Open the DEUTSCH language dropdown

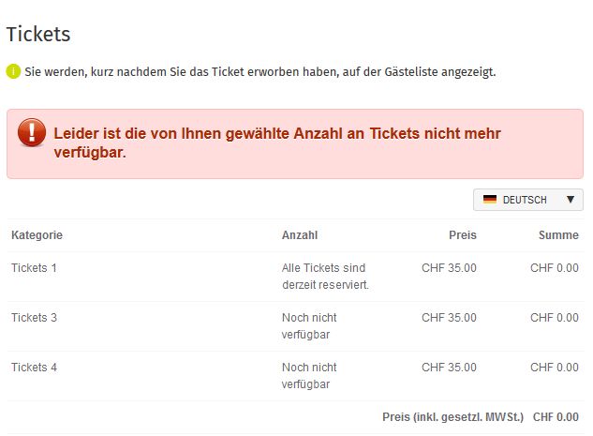tap(528, 200)
